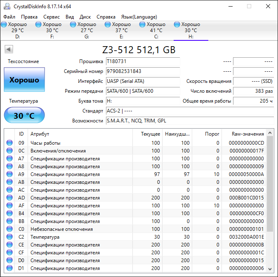Screen dimensions: 278x277
Task: Click the Хорошо health status button
Action: coord(24,80)
